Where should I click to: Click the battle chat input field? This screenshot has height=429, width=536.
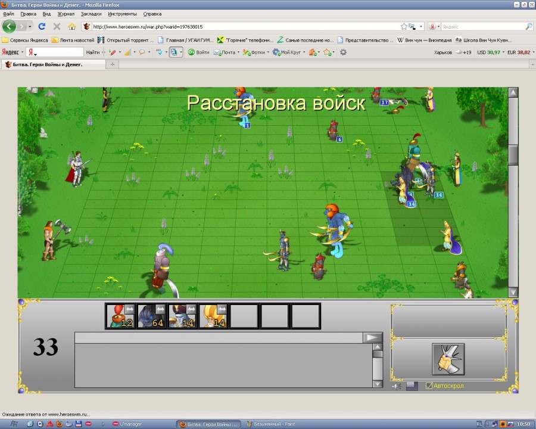pyautogui.click(x=219, y=338)
